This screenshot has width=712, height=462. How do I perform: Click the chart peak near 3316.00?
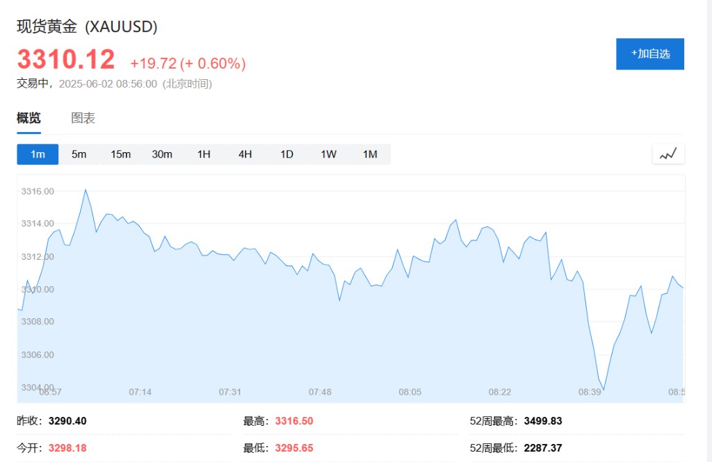pyautogui.click(x=86, y=190)
